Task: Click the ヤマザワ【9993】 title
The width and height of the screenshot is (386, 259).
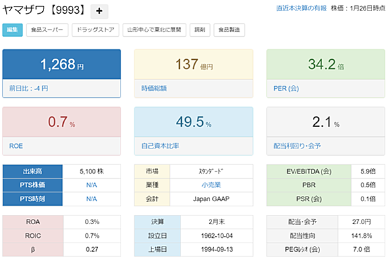Action: pos(45,11)
